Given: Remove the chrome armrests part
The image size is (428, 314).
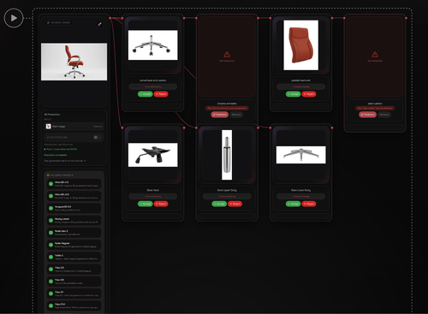Looking at the screenshot, I should [x=236, y=115].
